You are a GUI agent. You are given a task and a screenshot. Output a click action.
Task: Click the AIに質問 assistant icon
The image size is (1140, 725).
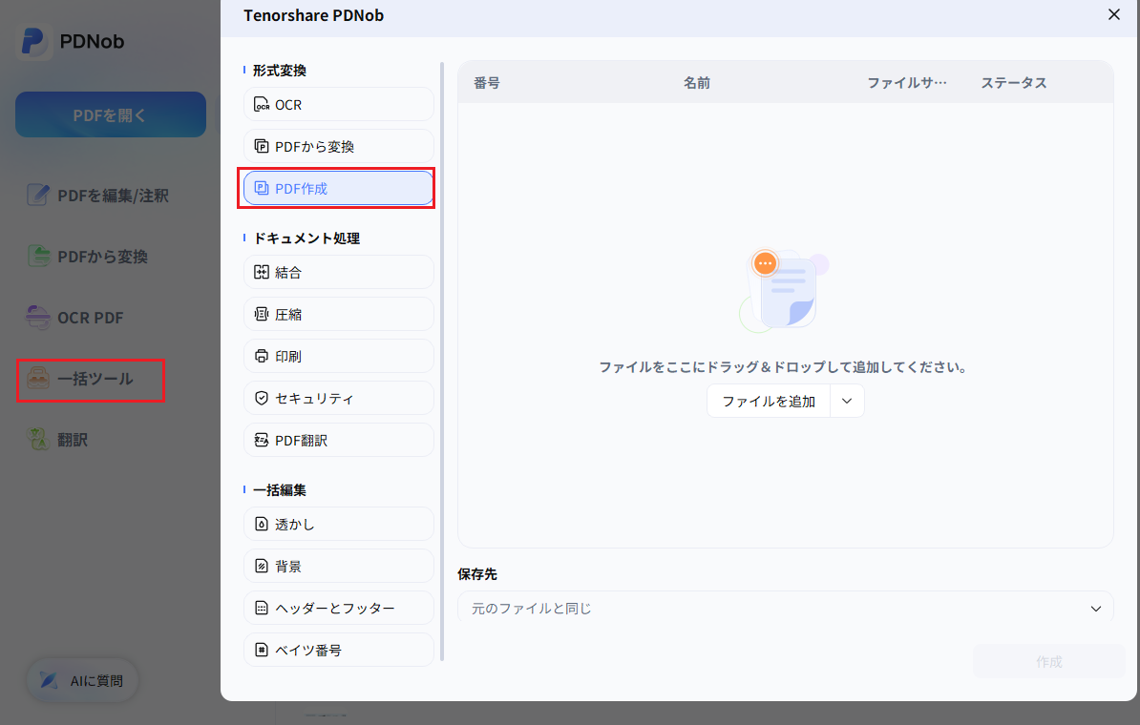pyautogui.click(x=49, y=681)
